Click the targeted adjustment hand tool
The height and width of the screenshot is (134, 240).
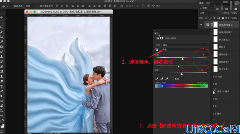pos(157,50)
